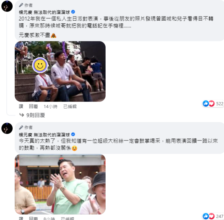Screen dimensions: 224x220
Task: Reply to the first comment with 回覆
Action: (x=34, y=106)
